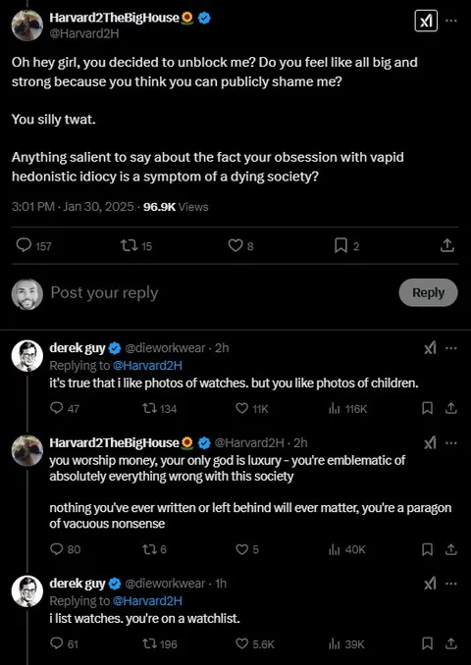Open @Harvard2H link in first derek guy reply
The width and height of the screenshot is (471, 665).
(147, 365)
